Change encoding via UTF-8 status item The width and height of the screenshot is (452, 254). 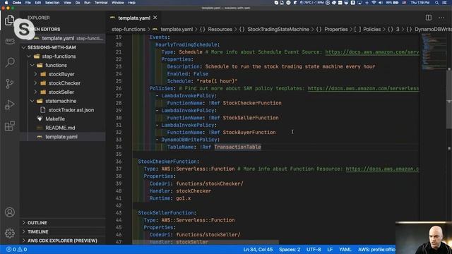click(x=314, y=249)
